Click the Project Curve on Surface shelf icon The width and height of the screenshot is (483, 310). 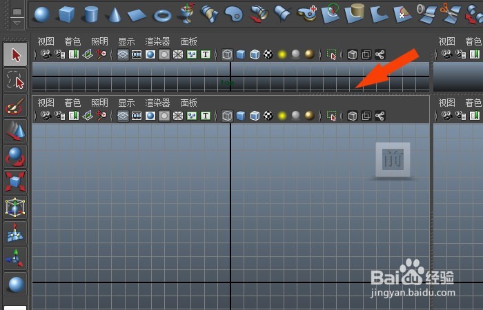[x=331, y=14]
